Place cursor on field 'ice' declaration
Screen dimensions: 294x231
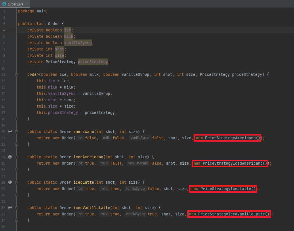click(x=68, y=30)
